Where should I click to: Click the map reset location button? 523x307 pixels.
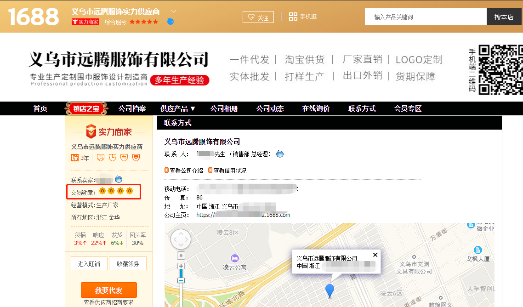coord(181,256)
